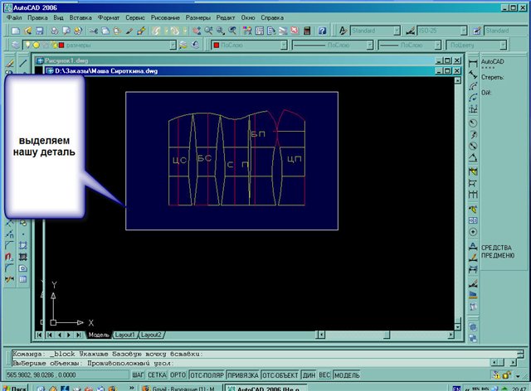Click the red ПоСлою color swatch

pyautogui.click(x=217, y=45)
